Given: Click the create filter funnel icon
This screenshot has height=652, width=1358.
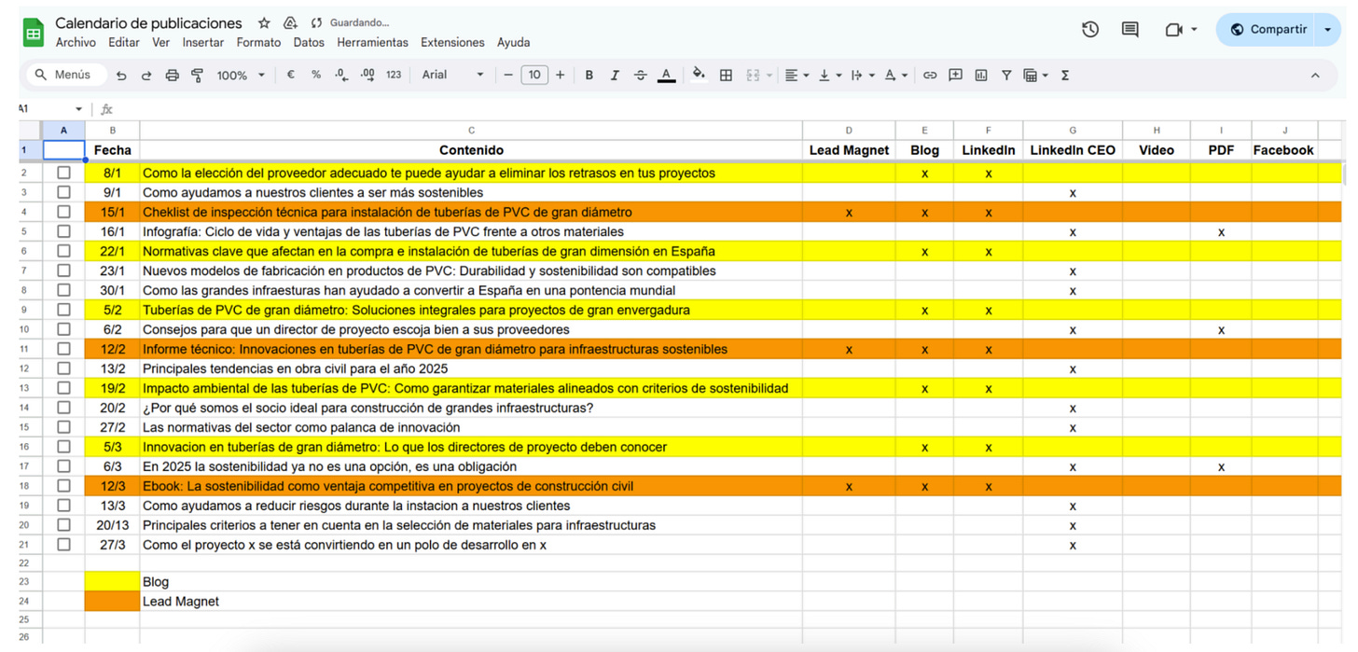Looking at the screenshot, I should tap(1006, 76).
